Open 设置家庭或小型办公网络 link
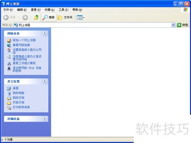Screen dimensions: 191x143 27,51
